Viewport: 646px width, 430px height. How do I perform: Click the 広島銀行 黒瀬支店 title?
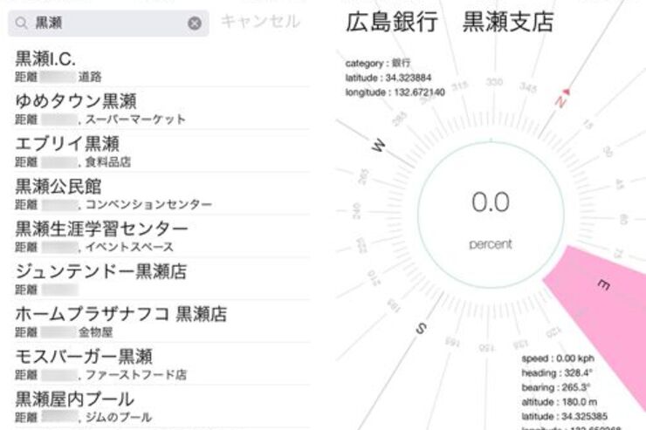450,22
